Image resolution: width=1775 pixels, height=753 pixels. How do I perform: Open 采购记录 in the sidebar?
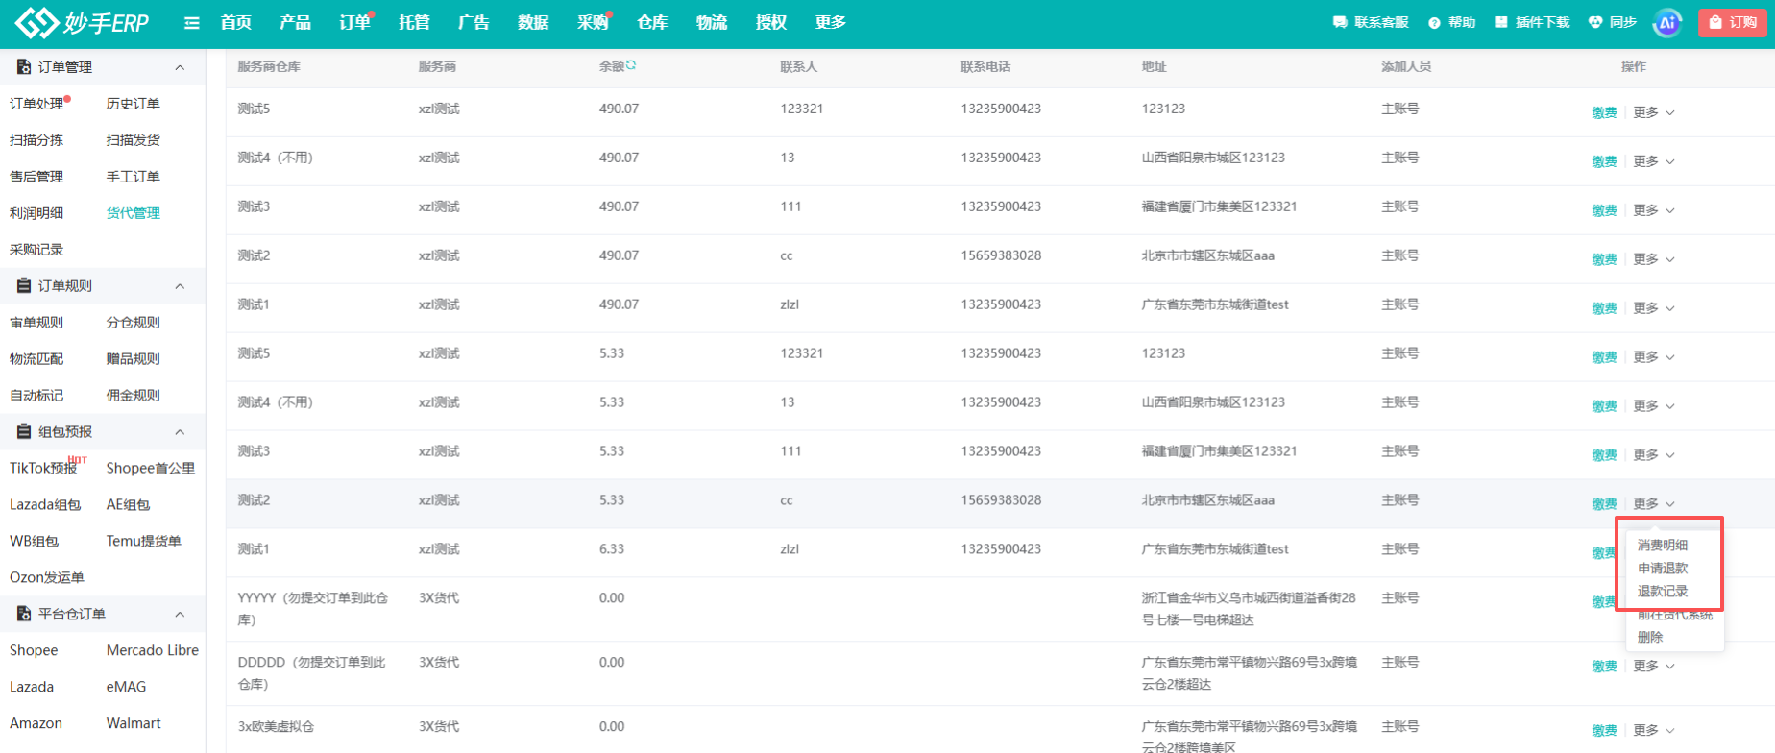(x=36, y=250)
